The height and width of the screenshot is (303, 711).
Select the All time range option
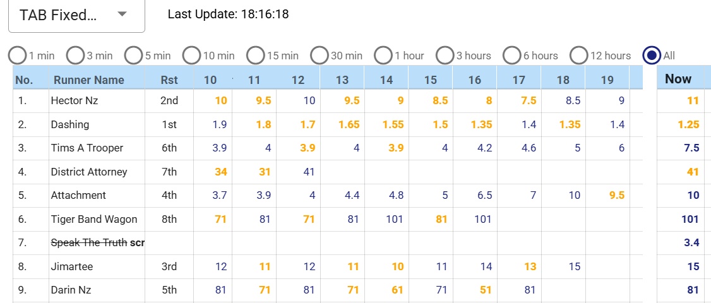[x=652, y=56]
